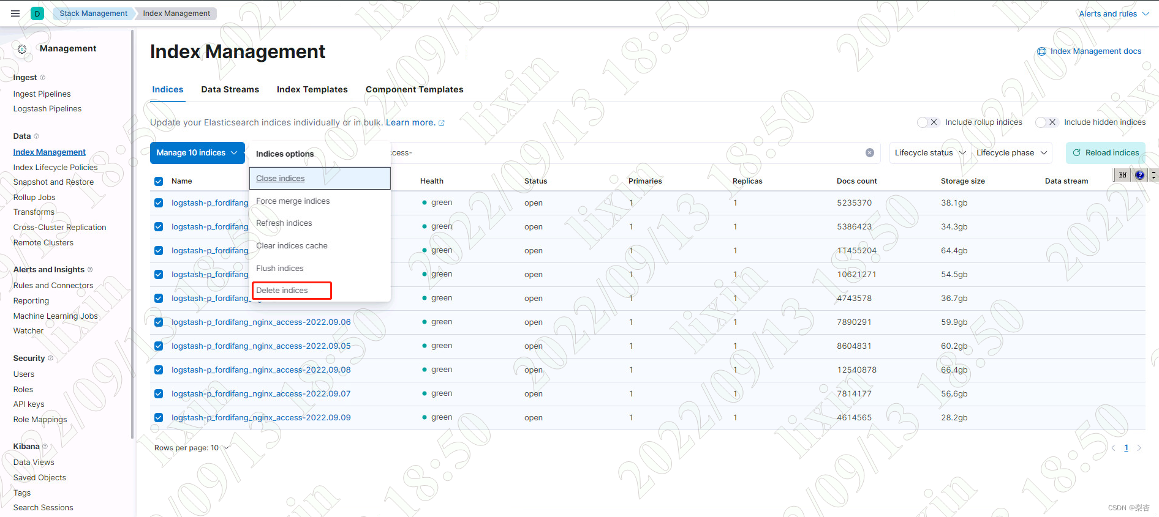Open Snapshot and Restore in sidebar
Screen dimensions: 1159x517
(x=54, y=182)
